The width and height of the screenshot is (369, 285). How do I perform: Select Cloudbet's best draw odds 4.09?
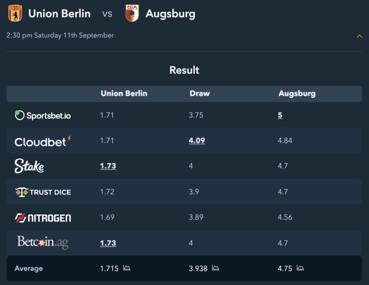click(197, 141)
